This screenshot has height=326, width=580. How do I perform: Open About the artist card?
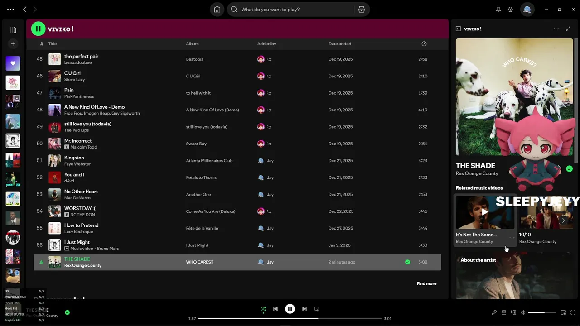514,276
